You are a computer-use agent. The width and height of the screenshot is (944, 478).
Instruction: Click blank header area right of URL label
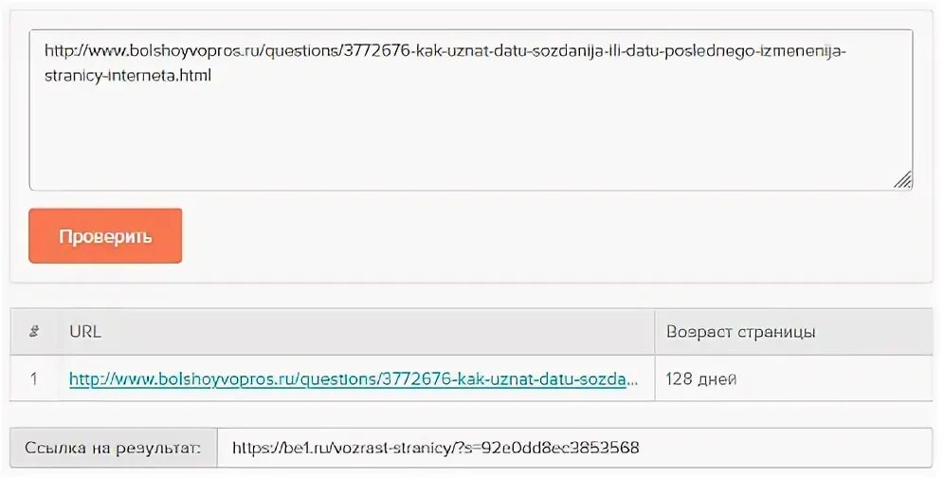point(379,332)
